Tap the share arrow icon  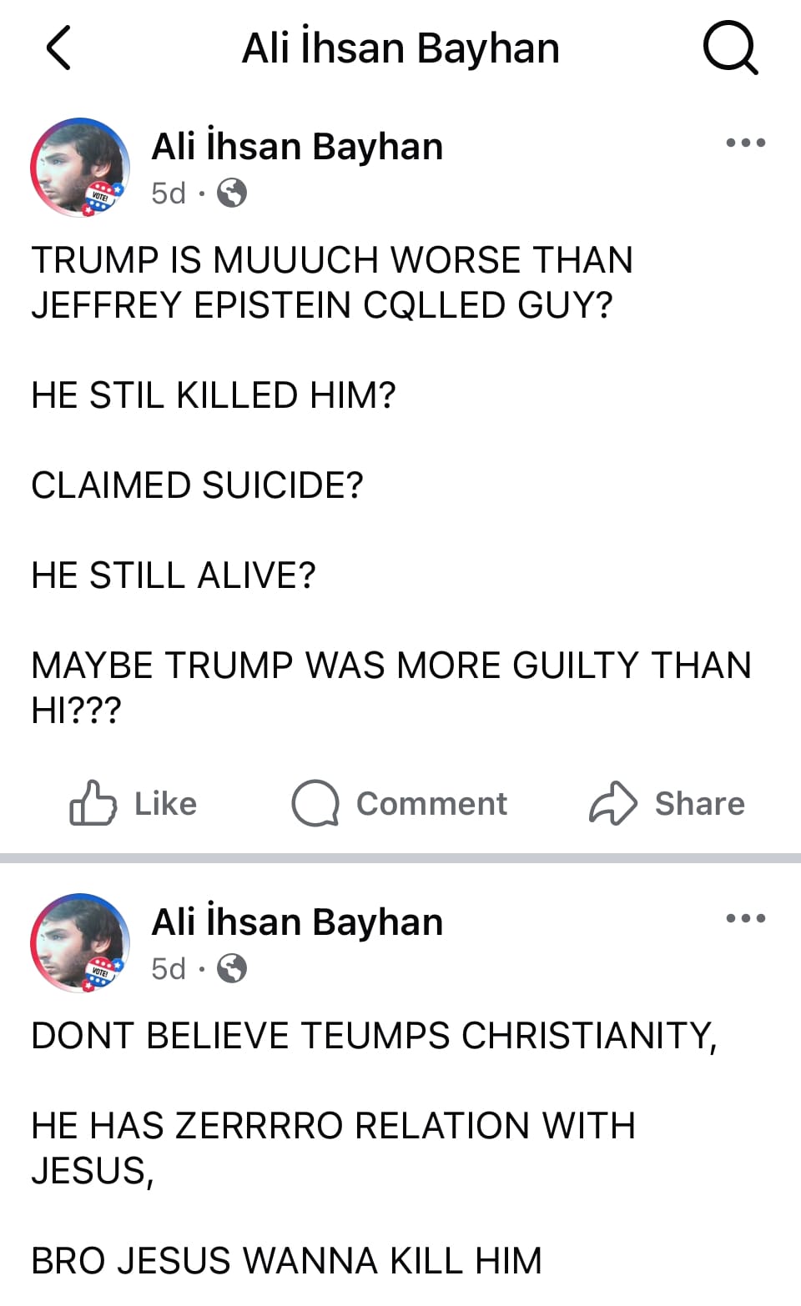[x=613, y=803]
